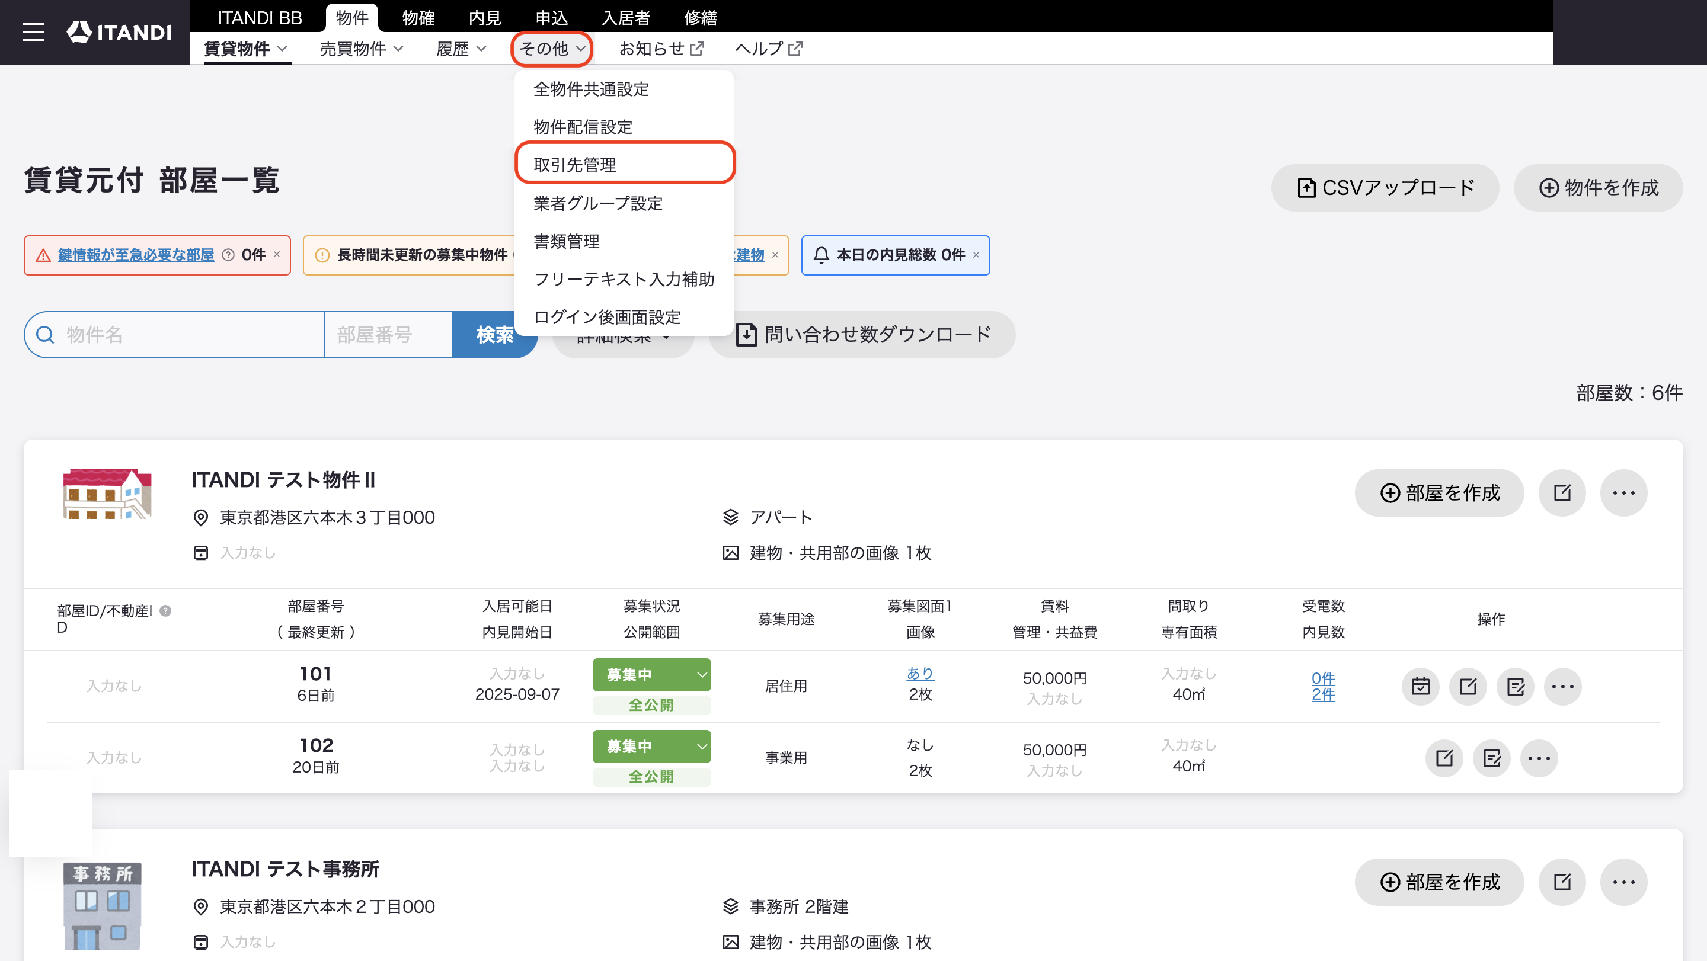Switch to the 修繕 tab
Image resolution: width=1707 pixels, height=961 pixels.
pyautogui.click(x=701, y=18)
